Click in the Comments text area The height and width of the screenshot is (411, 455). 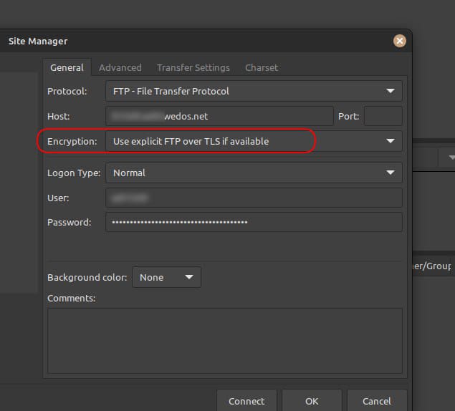pyautogui.click(x=225, y=341)
